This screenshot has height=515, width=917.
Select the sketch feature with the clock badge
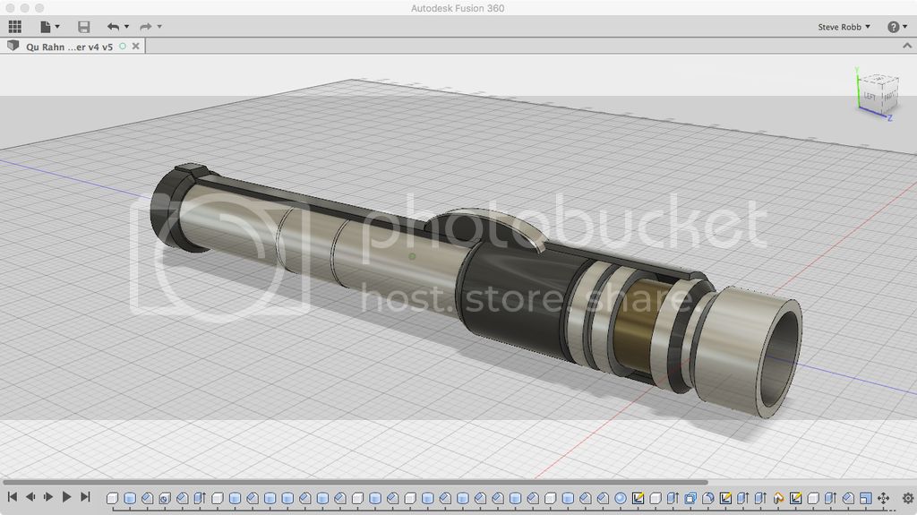(165, 498)
